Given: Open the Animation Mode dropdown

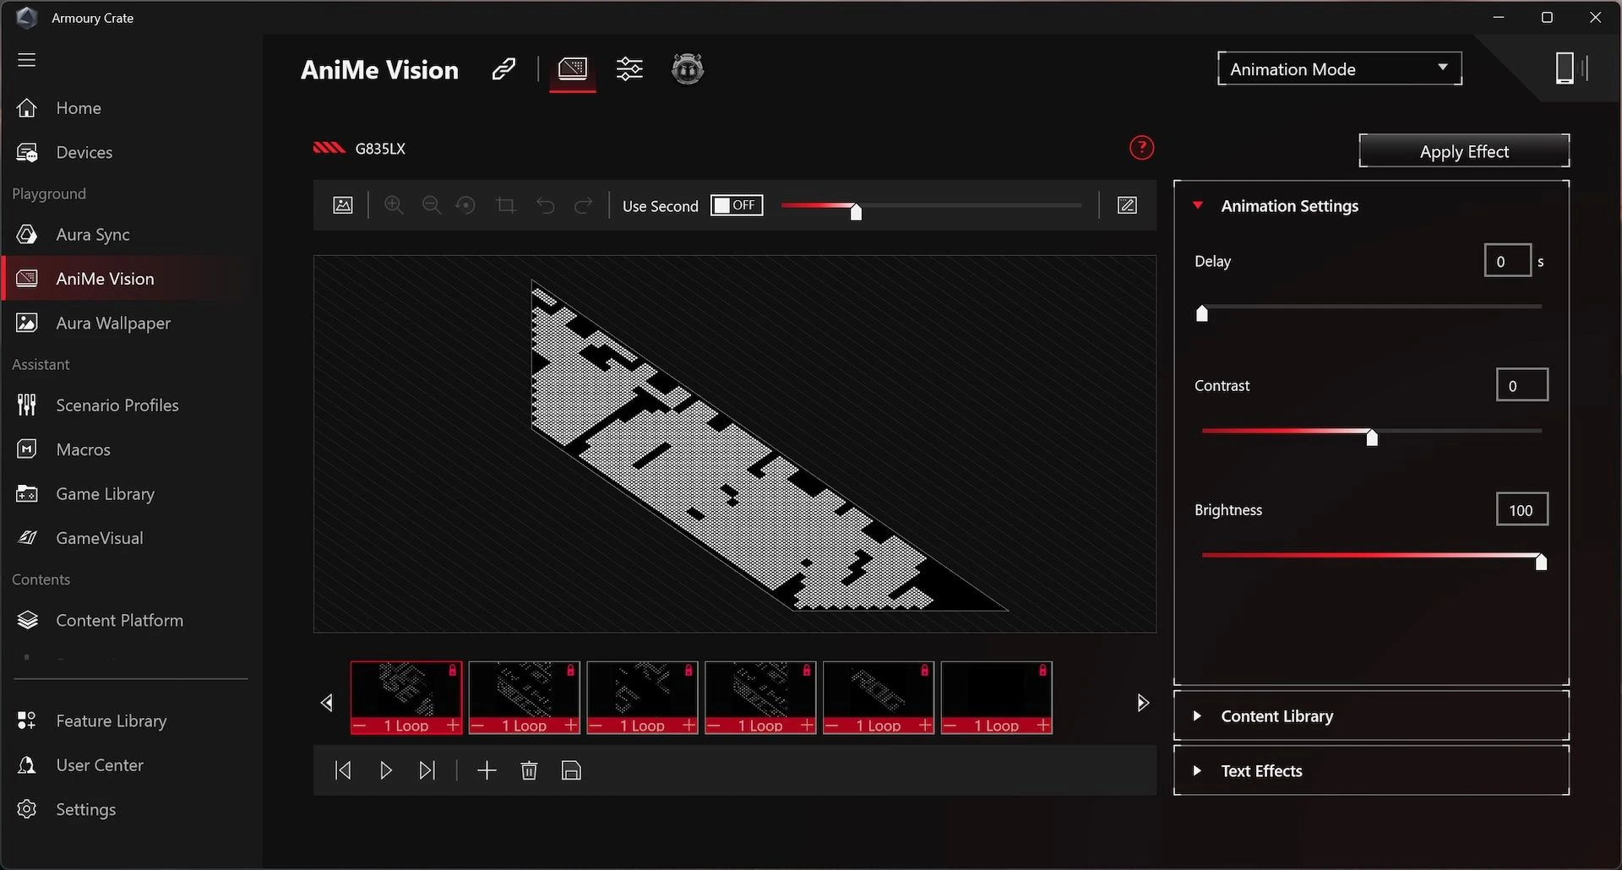Looking at the screenshot, I should coord(1339,68).
